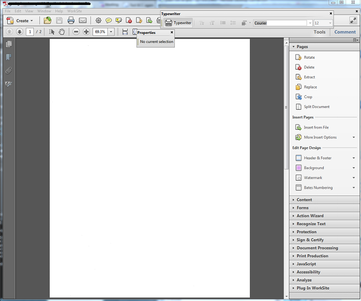361x301 pixels.
Task: Open the View menu
Action: (x=29, y=10)
